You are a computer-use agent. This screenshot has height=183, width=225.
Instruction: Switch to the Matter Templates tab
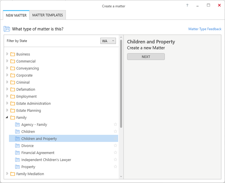[48, 15]
